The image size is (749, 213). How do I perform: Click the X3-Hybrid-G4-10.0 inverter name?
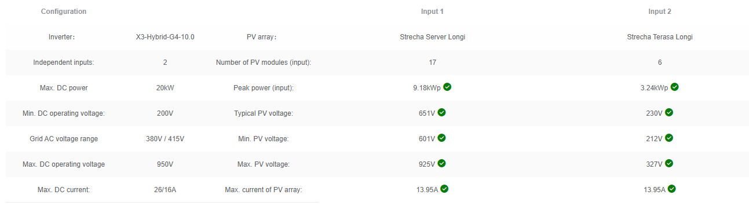pyautogui.click(x=165, y=37)
